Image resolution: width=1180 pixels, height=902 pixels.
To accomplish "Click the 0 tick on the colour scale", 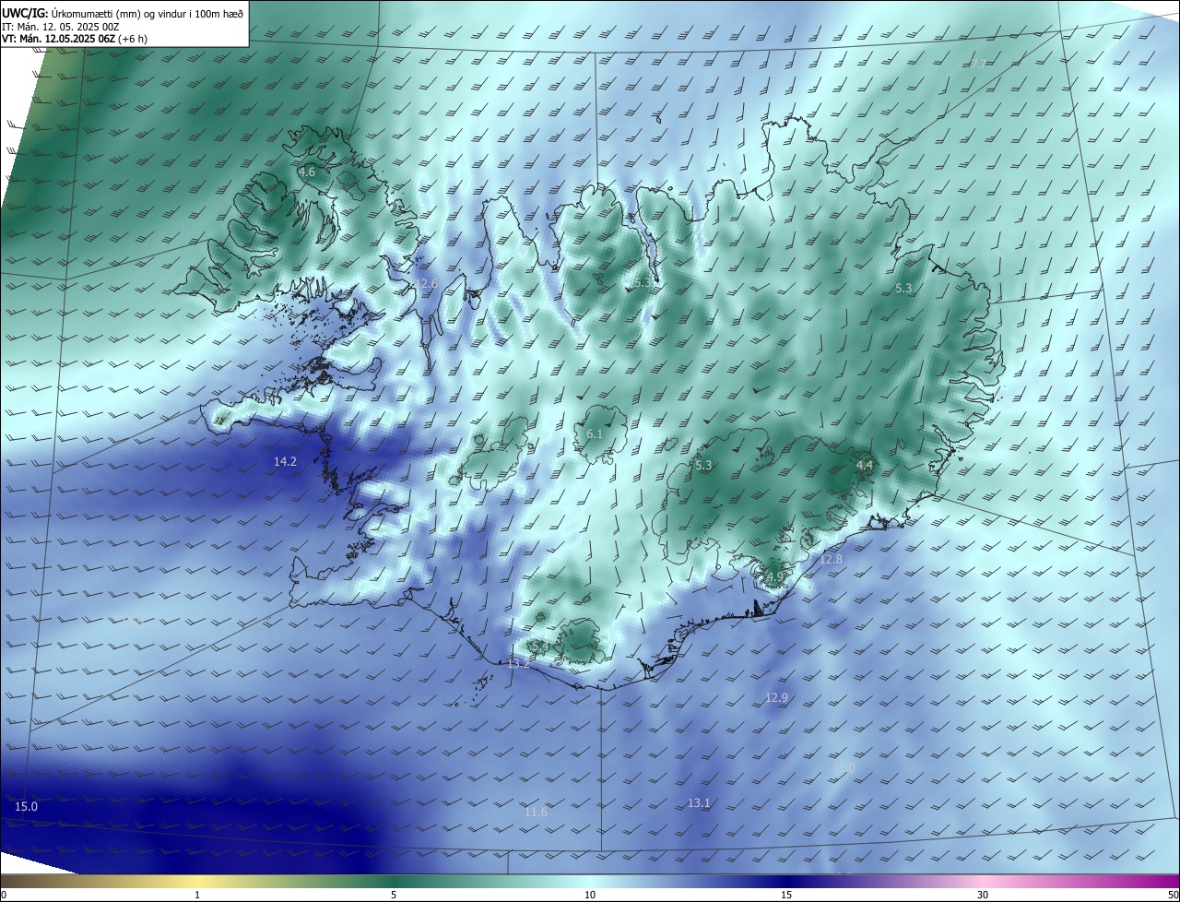I will (x=4, y=895).
